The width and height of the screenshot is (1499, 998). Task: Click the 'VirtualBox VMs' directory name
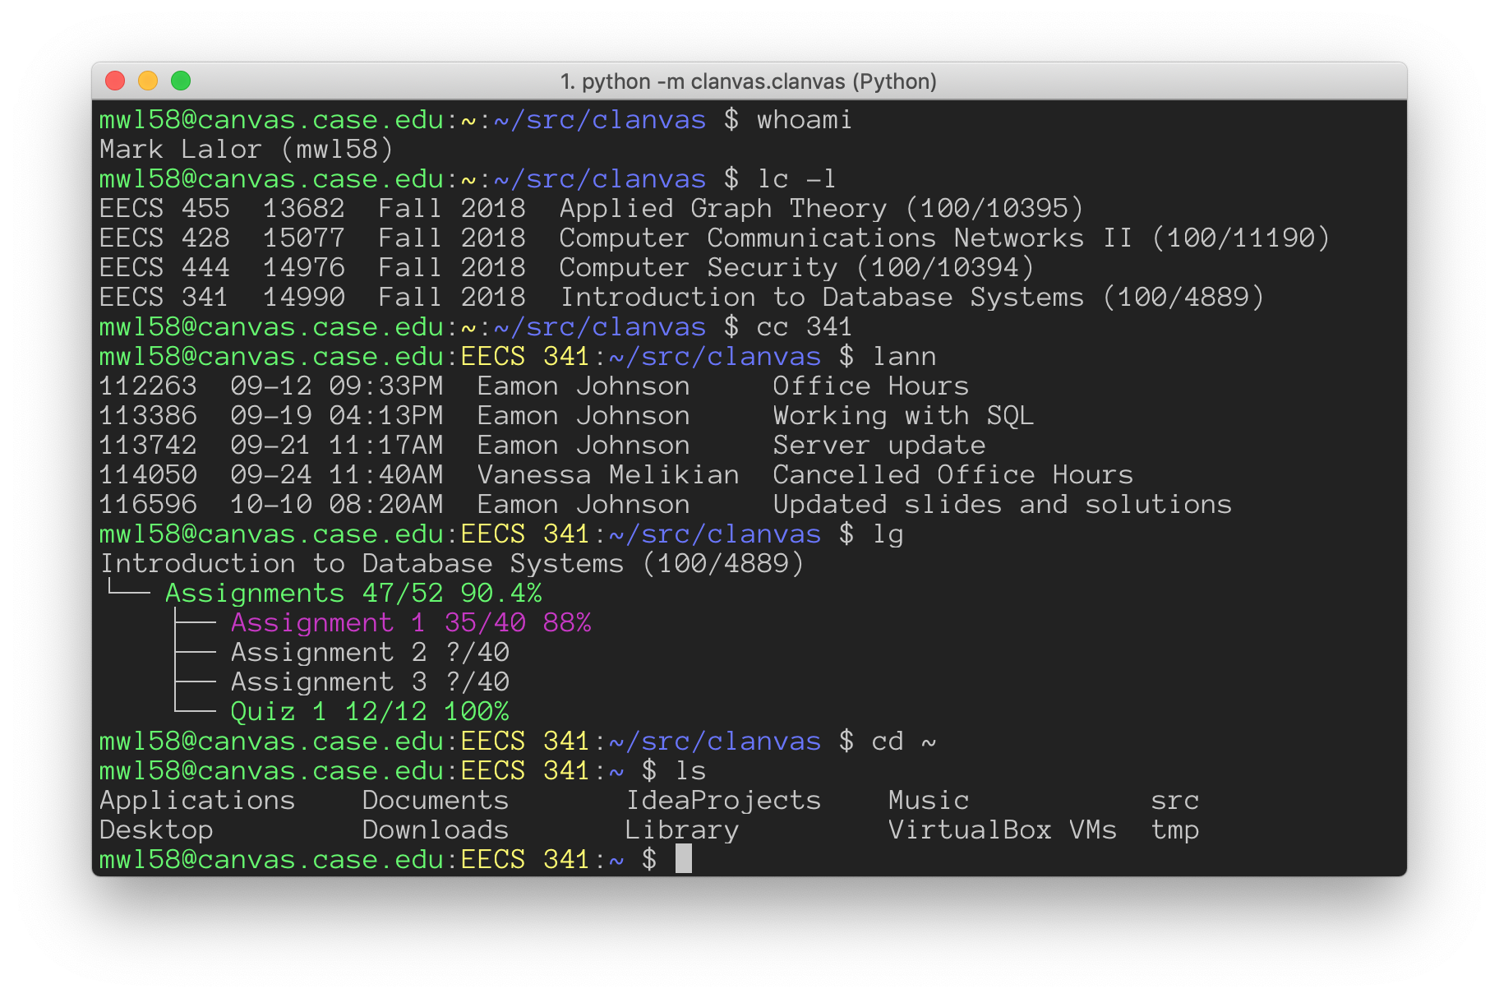coord(1003,830)
